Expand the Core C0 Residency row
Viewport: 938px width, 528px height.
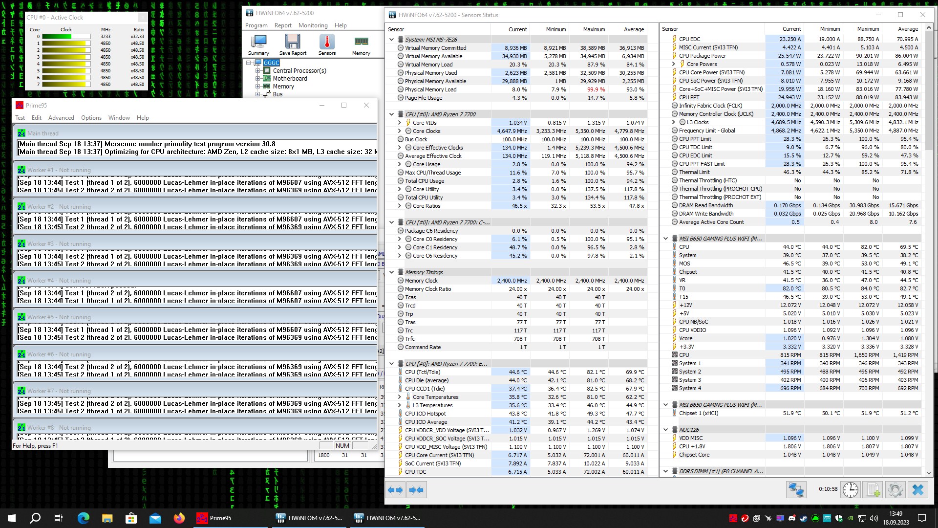click(x=399, y=239)
